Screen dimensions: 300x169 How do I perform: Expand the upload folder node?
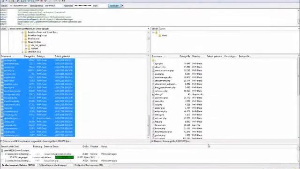[x=26, y=49]
